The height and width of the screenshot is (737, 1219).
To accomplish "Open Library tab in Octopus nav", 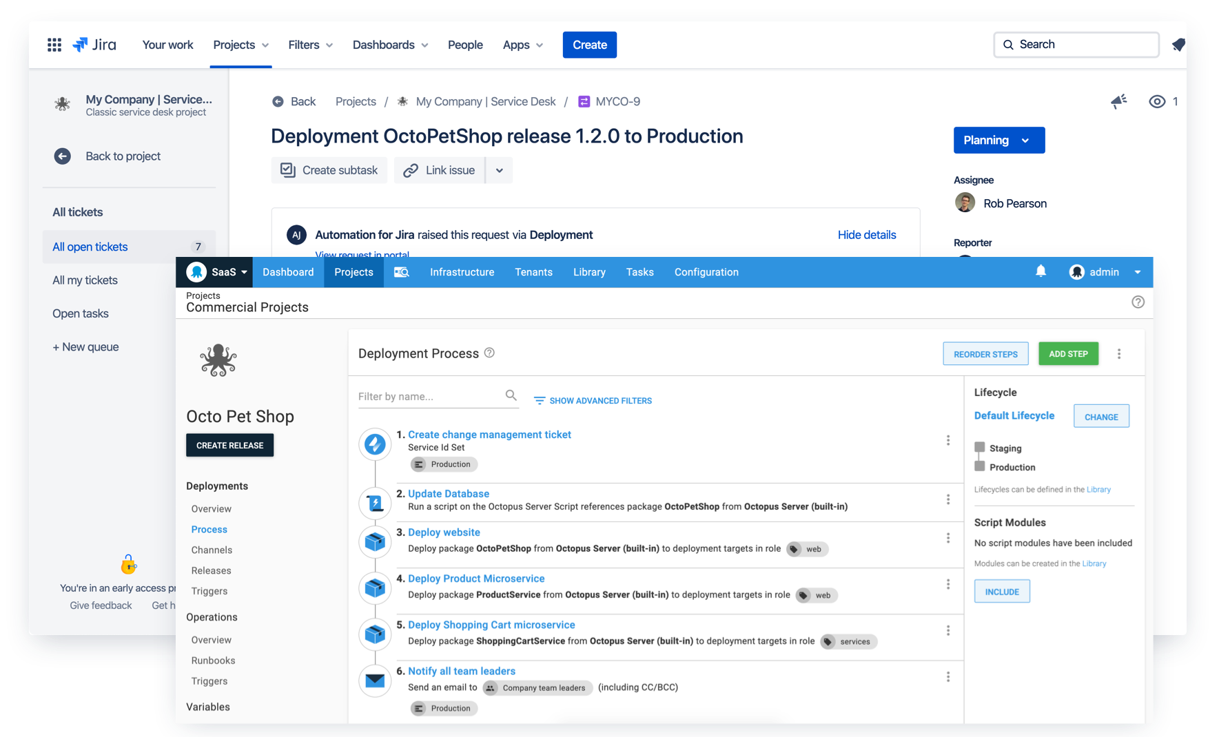I will pyautogui.click(x=589, y=272).
